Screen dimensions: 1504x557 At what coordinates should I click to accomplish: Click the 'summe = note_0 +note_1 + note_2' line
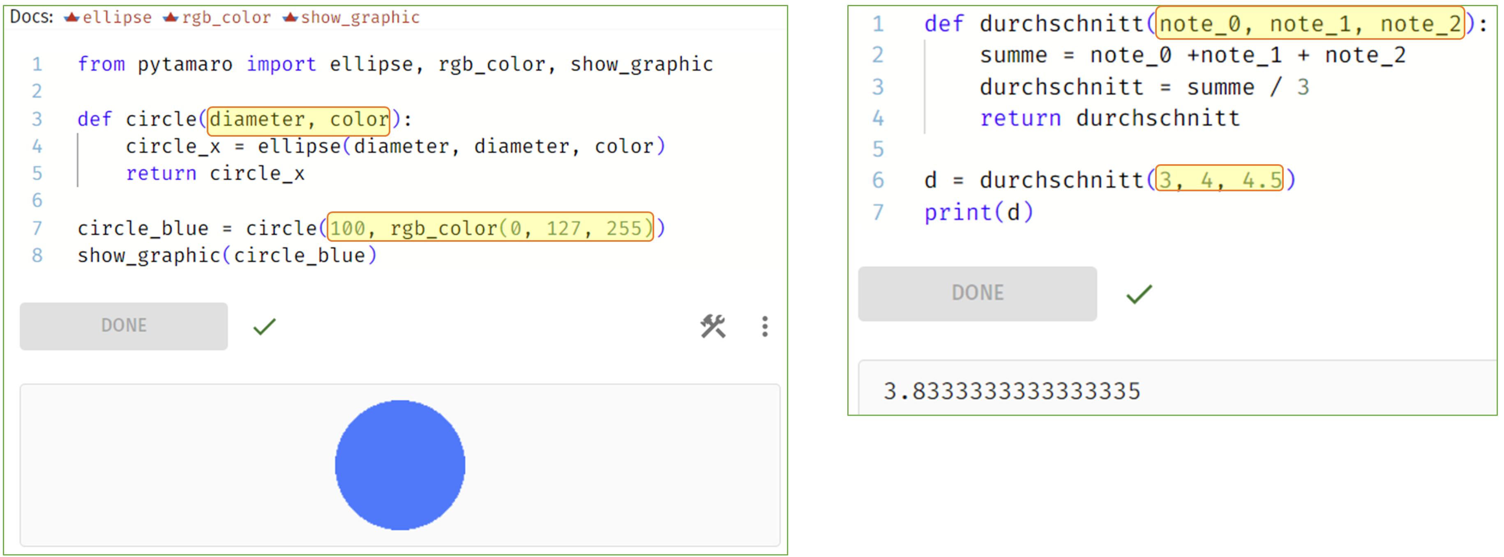click(x=1193, y=55)
